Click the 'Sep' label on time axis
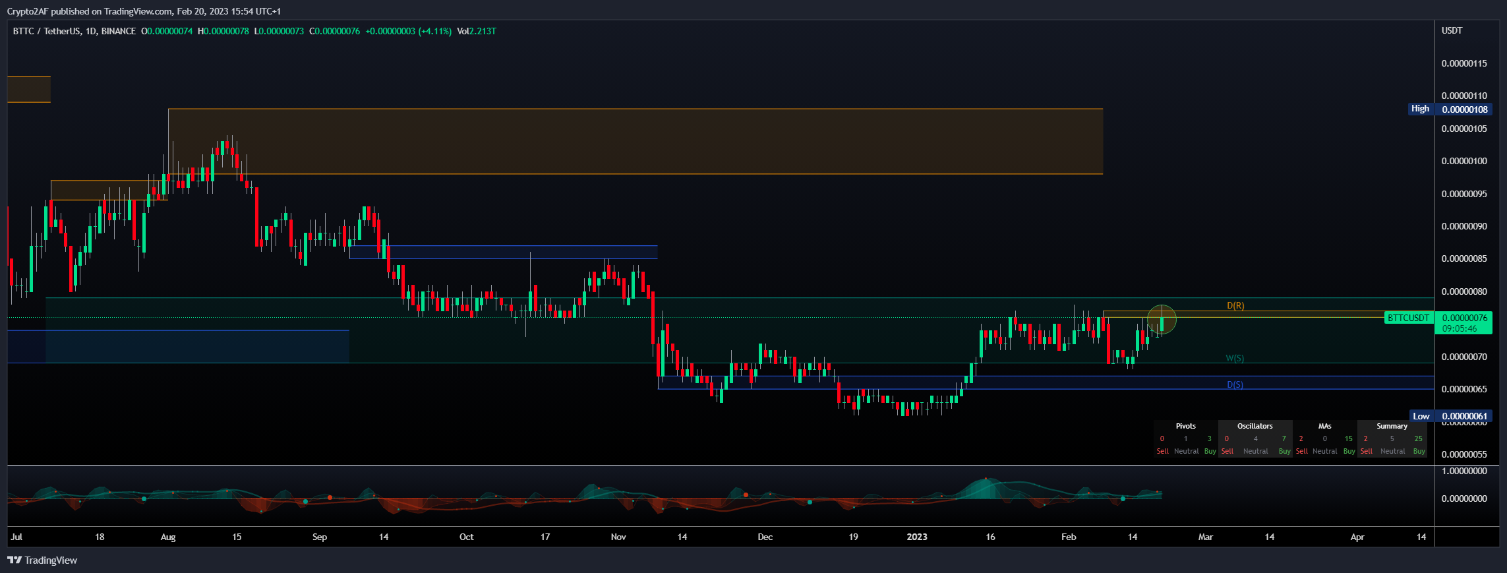1507x573 pixels. [320, 537]
